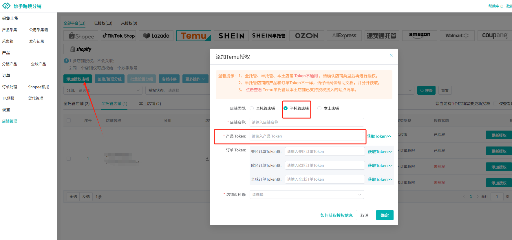Screen dimensions: 512x240
Task: Open 订单处理 in the left sidebar
Action: click(10, 87)
